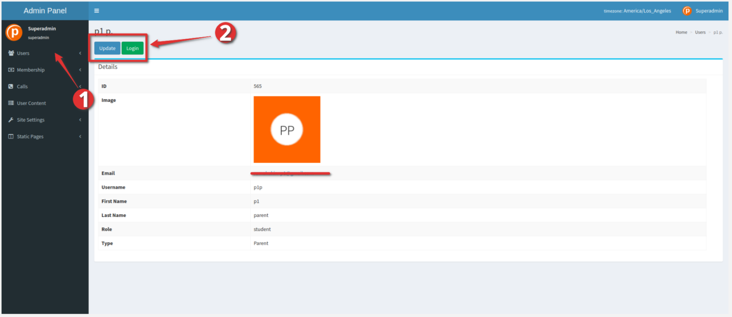
Task: Click the green Login button
Action: 132,48
